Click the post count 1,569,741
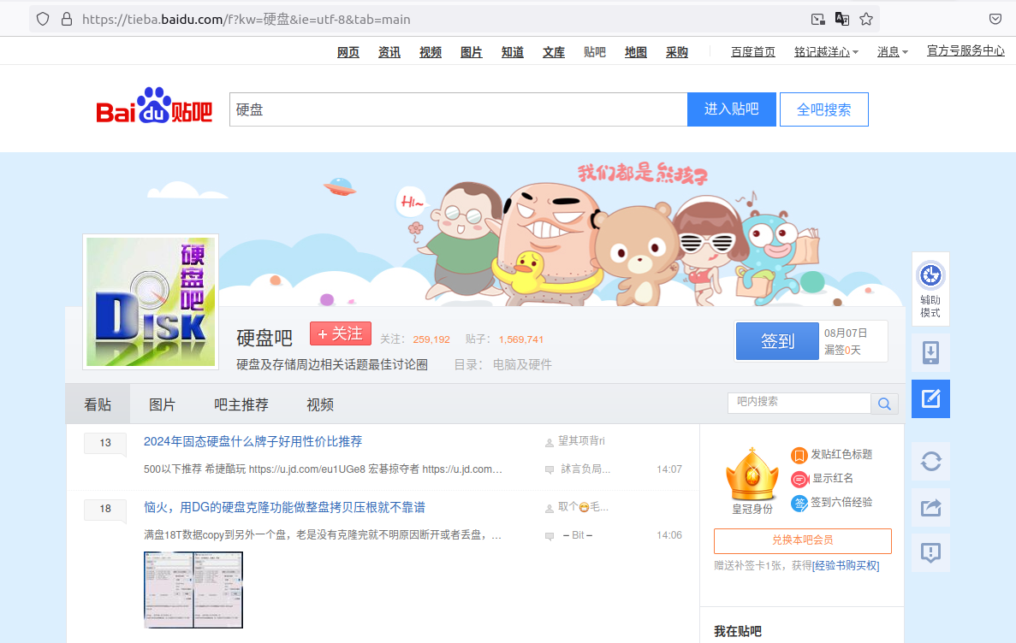Image resolution: width=1016 pixels, height=643 pixels. (521, 339)
